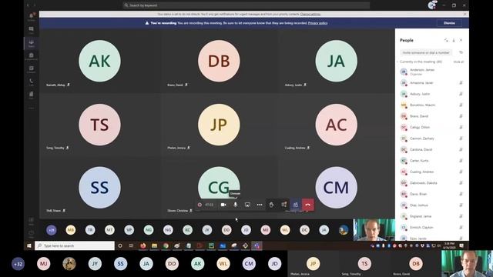Screen dimensions: 493x277
Task: Click the large JP participant tile
Action: point(219,125)
